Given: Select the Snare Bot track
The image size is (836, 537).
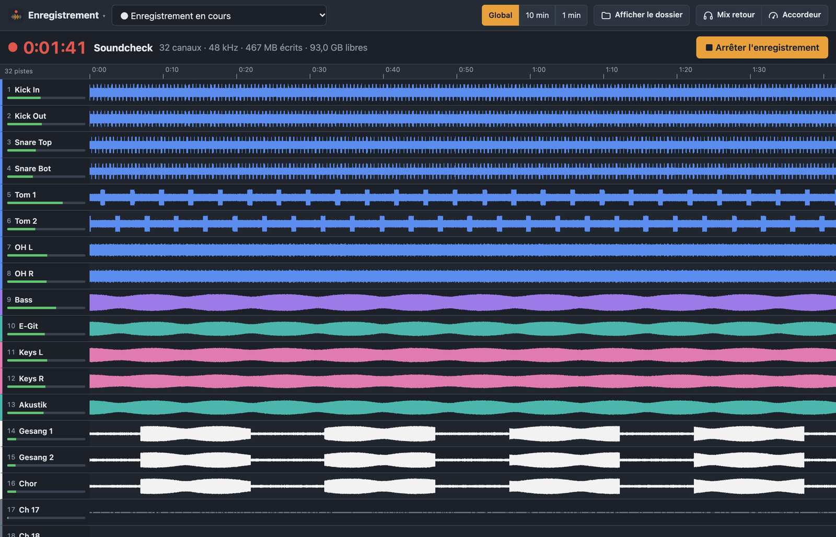Looking at the screenshot, I should pos(46,171).
